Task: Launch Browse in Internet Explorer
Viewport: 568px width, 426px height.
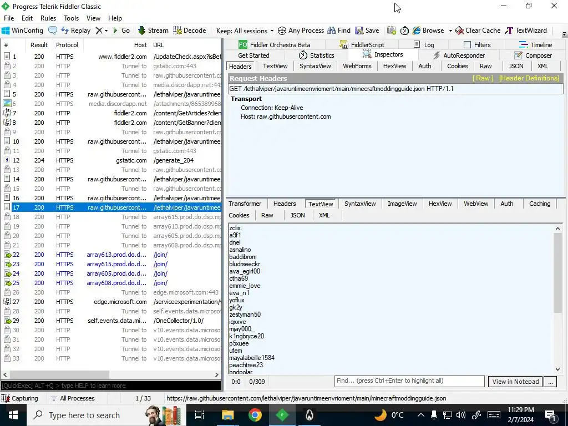Action: pyautogui.click(x=428, y=31)
